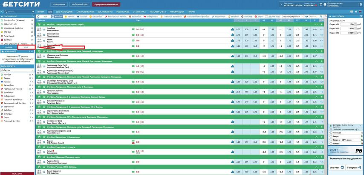The image size is (364, 175).
Task: Collapse the left sidebar with arrow
Action: click(x=2, y=11)
